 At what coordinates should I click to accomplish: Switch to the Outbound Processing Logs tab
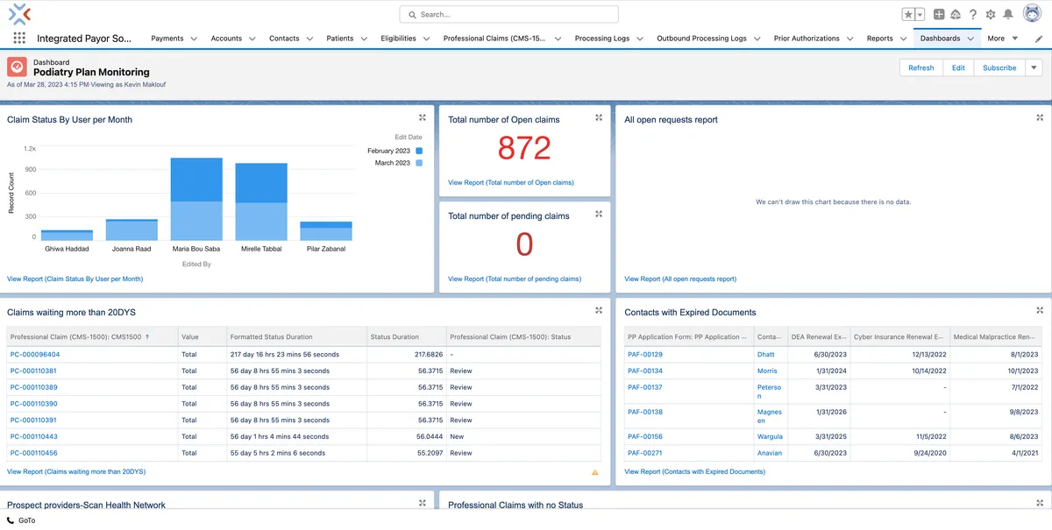pos(701,39)
